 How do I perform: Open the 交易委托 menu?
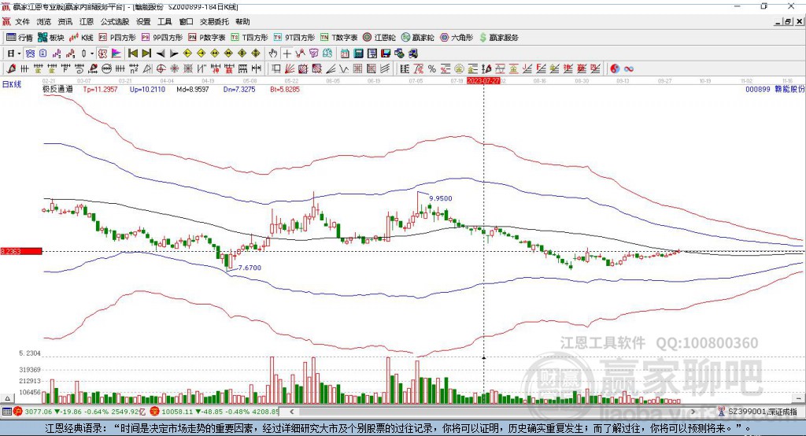pyautogui.click(x=214, y=21)
